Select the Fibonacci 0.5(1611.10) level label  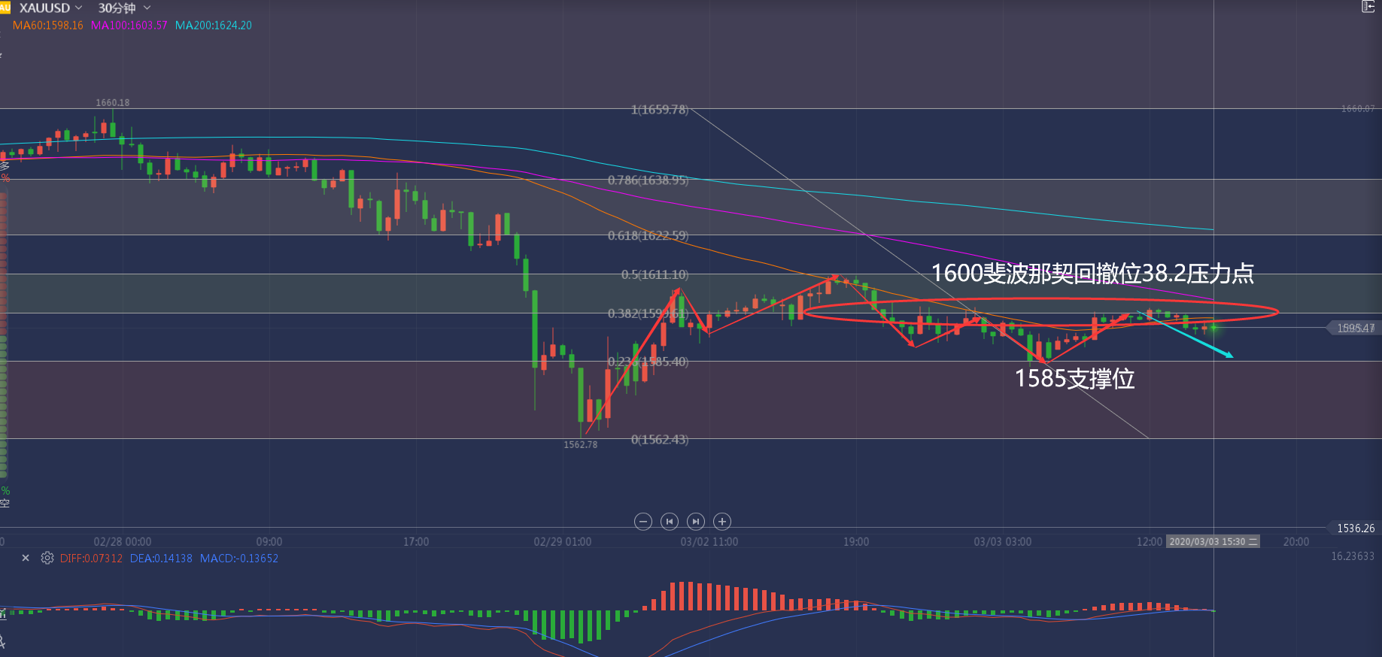pyautogui.click(x=655, y=275)
